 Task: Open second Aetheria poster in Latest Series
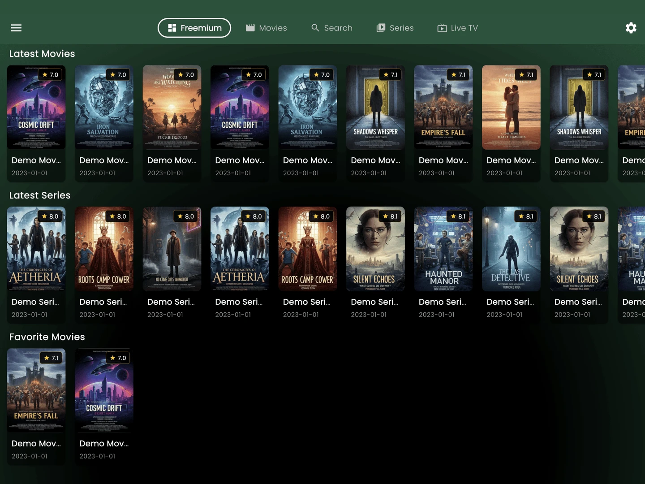point(240,249)
